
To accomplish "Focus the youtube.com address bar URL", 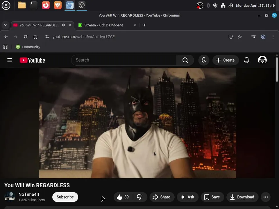I will point(83,37).
